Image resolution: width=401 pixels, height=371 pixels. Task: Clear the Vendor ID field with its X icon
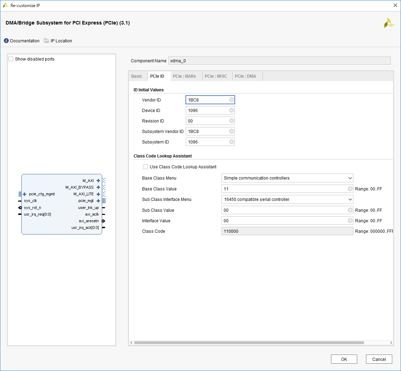coord(231,100)
